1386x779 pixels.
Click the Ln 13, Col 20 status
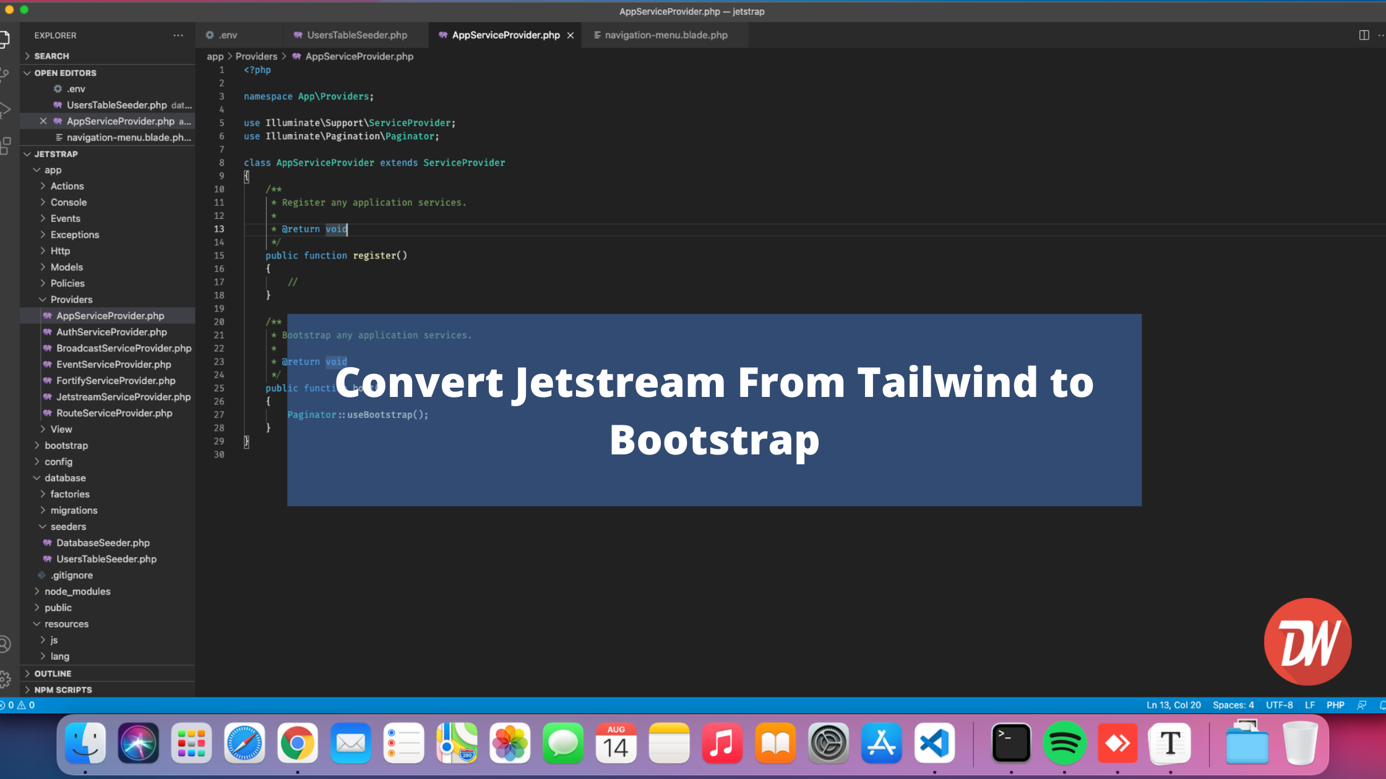(1173, 705)
